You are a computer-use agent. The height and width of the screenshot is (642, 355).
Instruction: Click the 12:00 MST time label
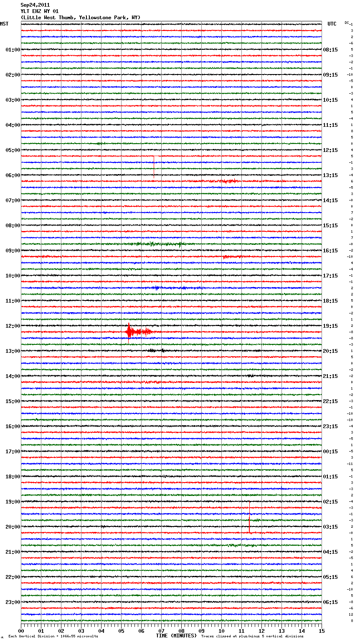(x=13, y=326)
